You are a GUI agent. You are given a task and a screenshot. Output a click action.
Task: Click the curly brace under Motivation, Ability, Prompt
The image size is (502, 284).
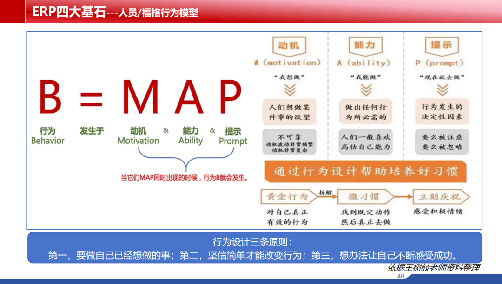(185, 163)
